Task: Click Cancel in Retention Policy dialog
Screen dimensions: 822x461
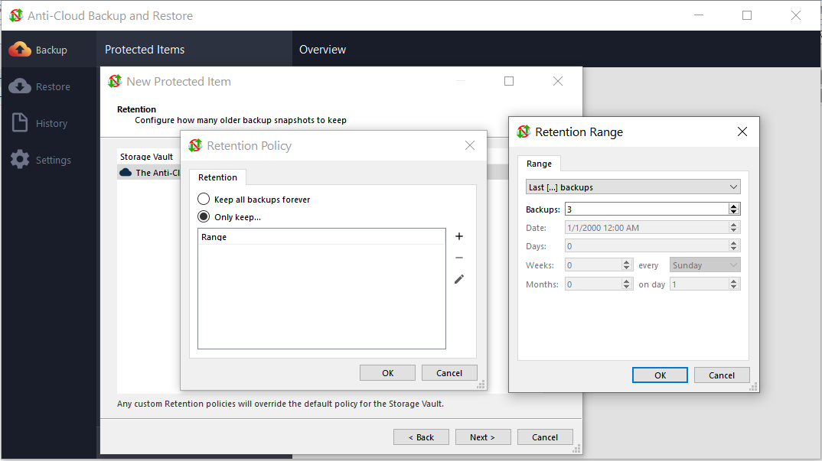Action: (x=449, y=373)
